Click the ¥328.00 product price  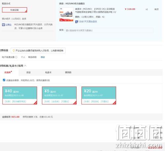(x=130, y=9)
